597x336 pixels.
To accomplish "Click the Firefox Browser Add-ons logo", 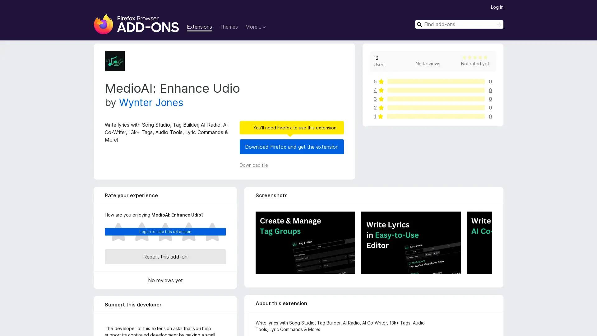I will pyautogui.click(x=136, y=25).
